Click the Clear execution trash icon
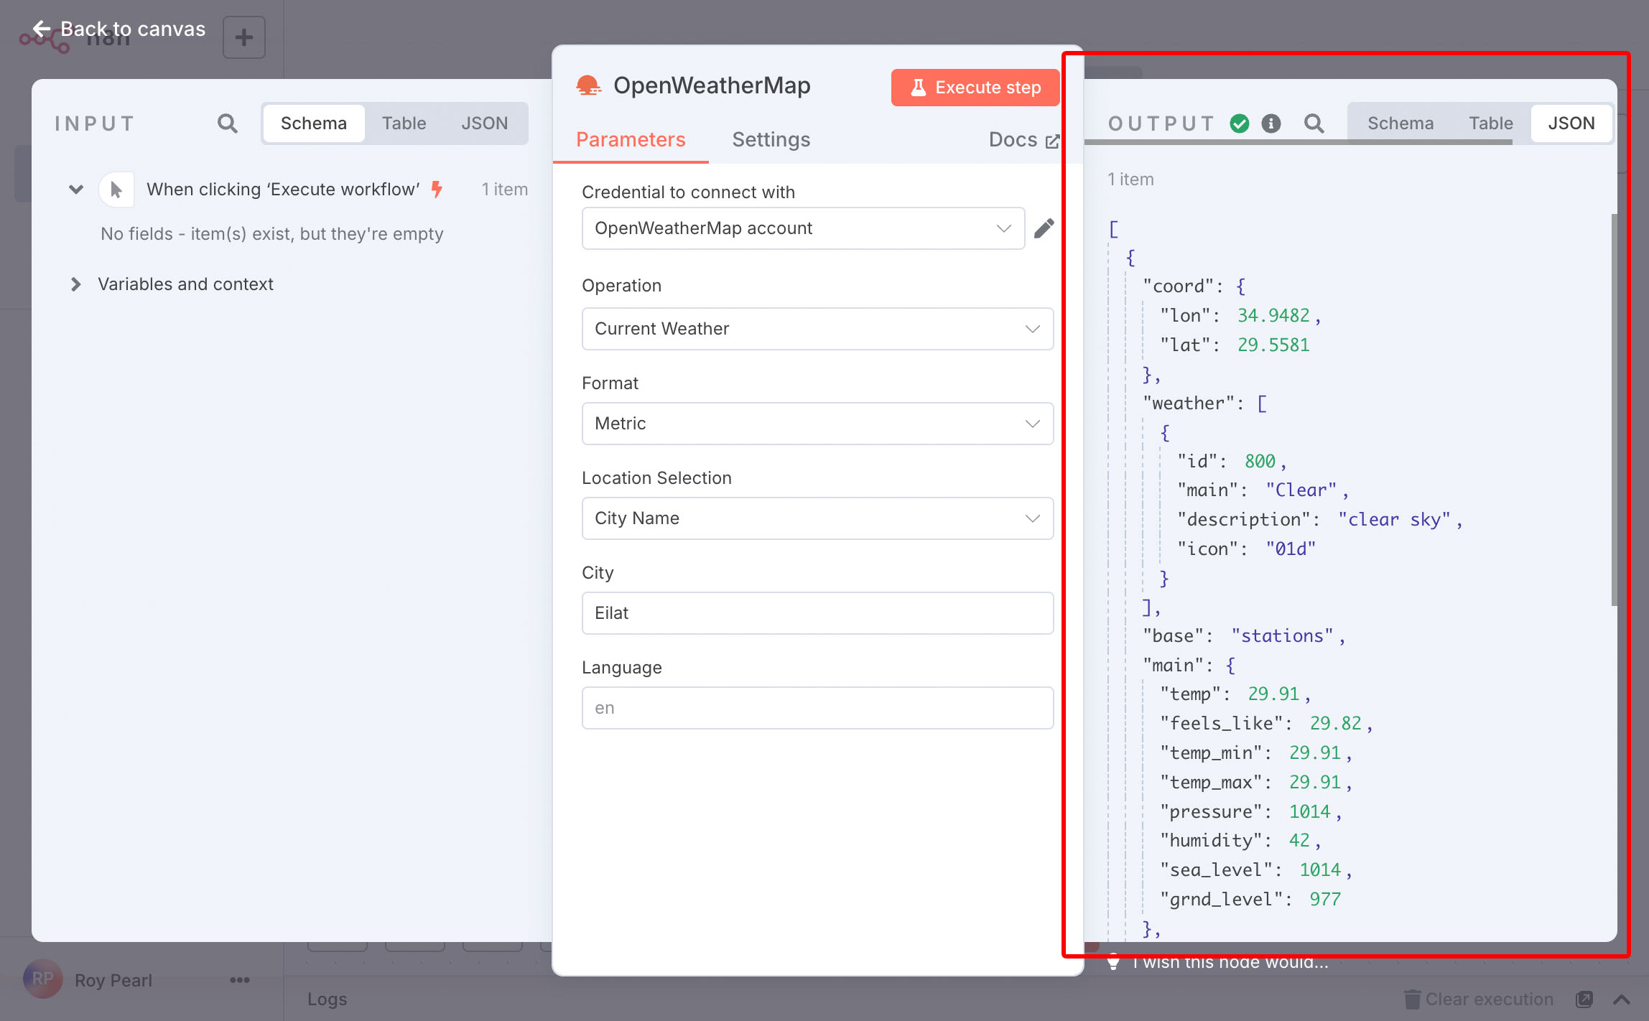 point(1412,999)
